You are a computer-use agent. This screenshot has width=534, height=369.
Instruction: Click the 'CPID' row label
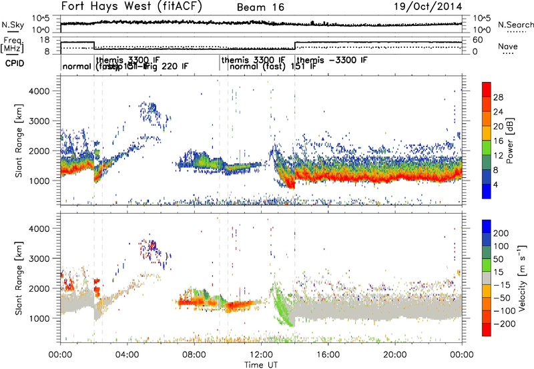click(15, 63)
